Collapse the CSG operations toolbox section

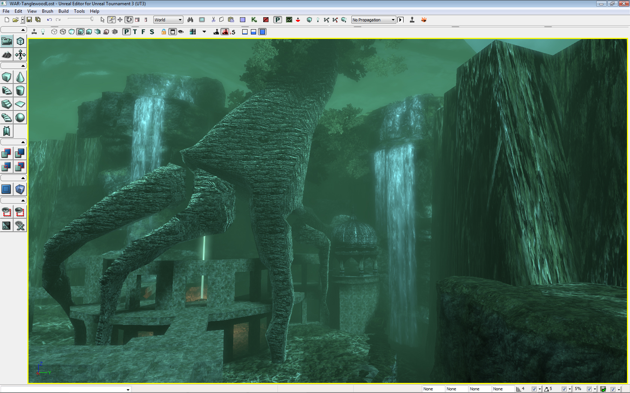coord(13,142)
